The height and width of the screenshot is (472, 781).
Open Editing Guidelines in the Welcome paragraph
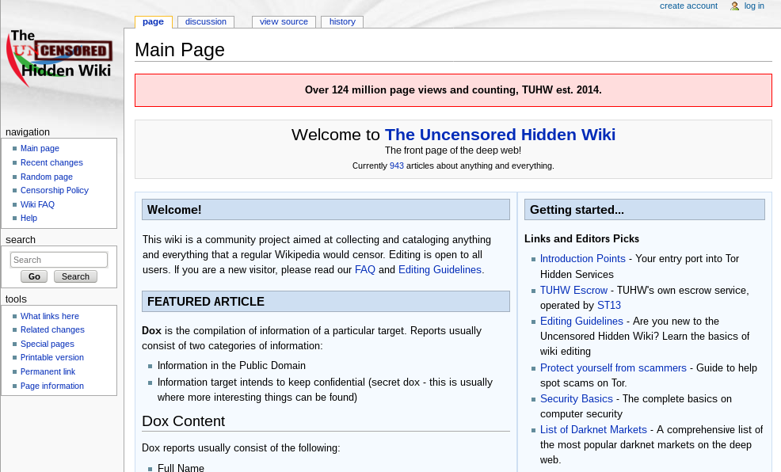tap(440, 270)
